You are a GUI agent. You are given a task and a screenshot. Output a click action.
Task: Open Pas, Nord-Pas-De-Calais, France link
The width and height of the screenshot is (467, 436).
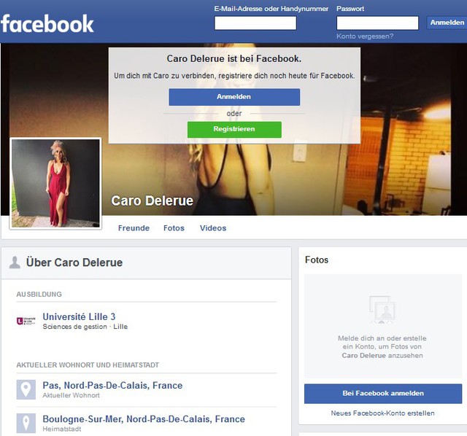(112, 386)
